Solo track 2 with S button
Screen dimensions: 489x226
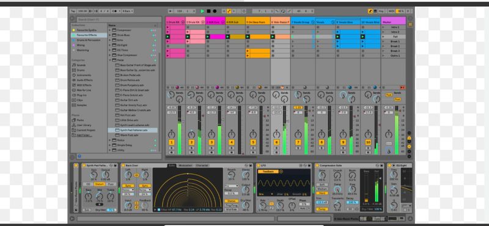(x=191, y=148)
